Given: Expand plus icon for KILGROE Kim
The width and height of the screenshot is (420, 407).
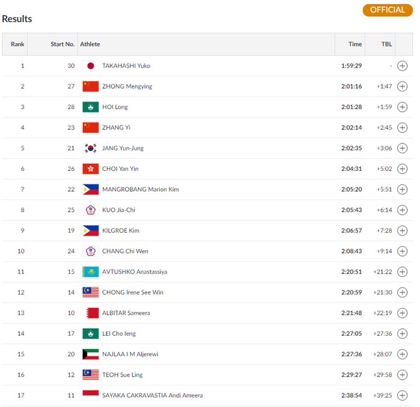Looking at the screenshot, I should 402,230.
